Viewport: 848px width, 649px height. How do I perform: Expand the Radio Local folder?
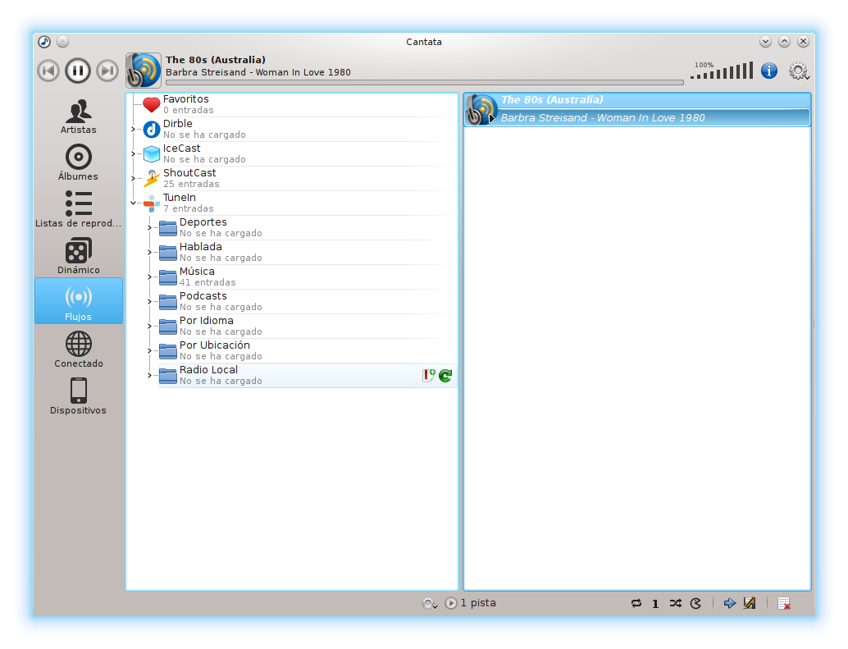(150, 375)
